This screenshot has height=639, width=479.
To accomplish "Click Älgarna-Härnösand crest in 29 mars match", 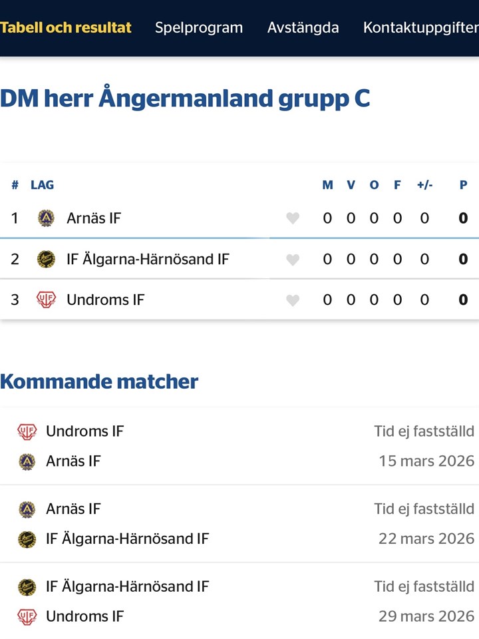I will tap(27, 586).
